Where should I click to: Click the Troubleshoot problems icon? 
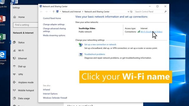[81, 54]
